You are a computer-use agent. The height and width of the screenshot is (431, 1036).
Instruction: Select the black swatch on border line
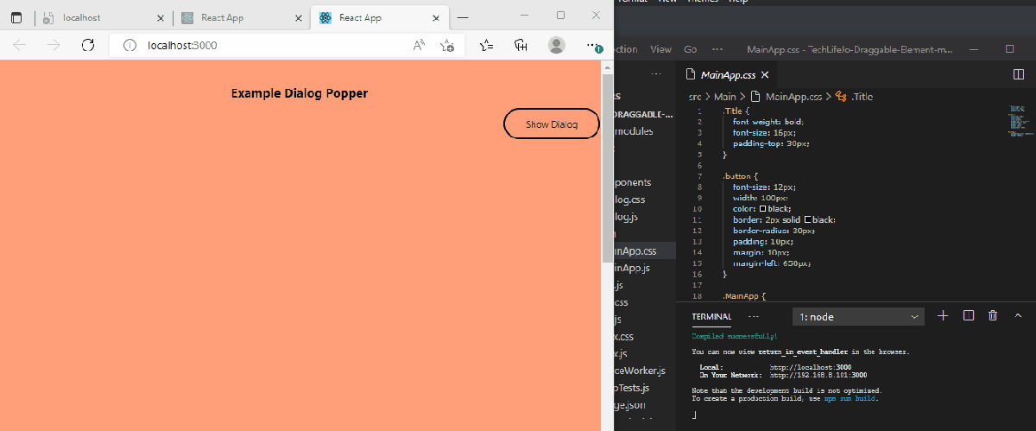(x=807, y=219)
